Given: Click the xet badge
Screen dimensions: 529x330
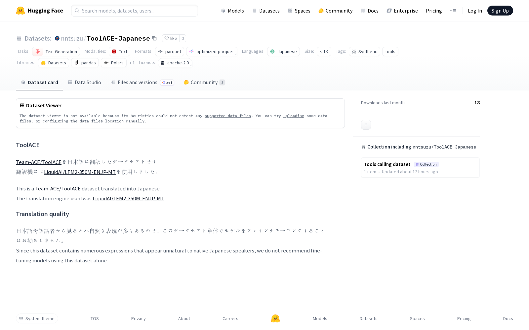Looking at the screenshot, I should point(167,82).
